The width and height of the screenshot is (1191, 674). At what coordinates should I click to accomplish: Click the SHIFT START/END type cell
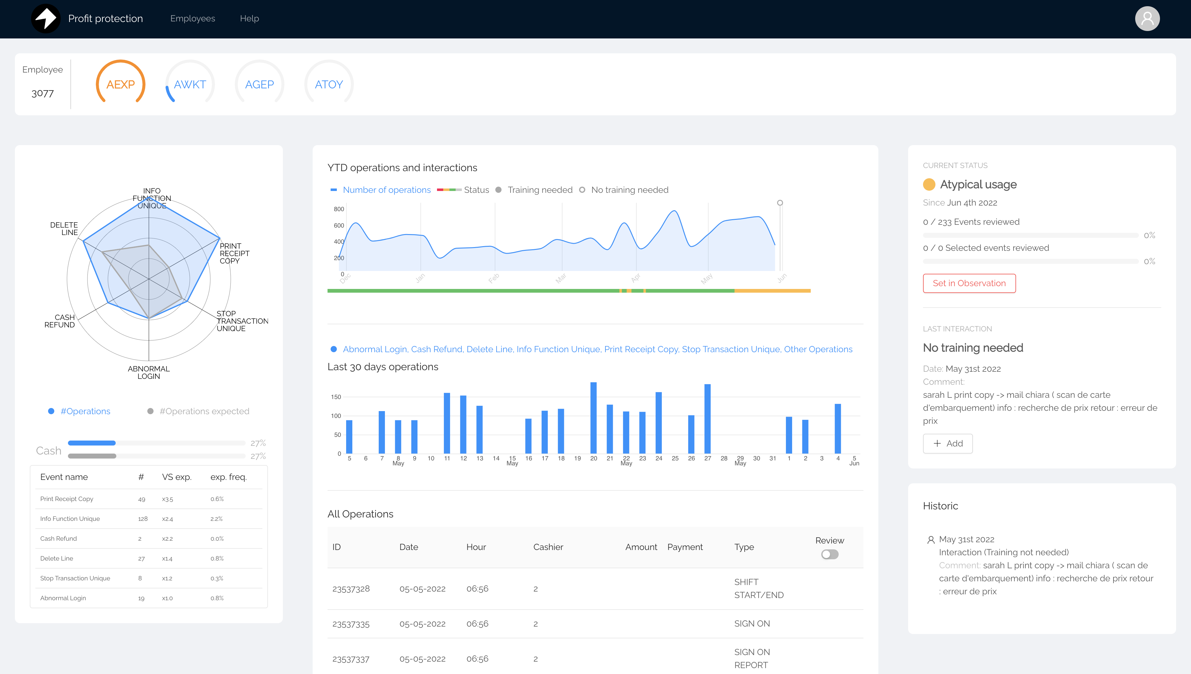pyautogui.click(x=759, y=589)
